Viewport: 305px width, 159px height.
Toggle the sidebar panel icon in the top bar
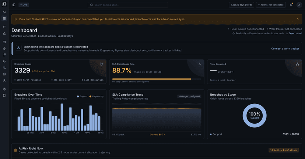[x=14, y=5]
